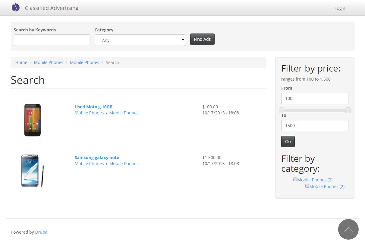The image size is (365, 246).
Task: Open the 'Used Moto g 16GB' listing
Action: tap(93, 107)
